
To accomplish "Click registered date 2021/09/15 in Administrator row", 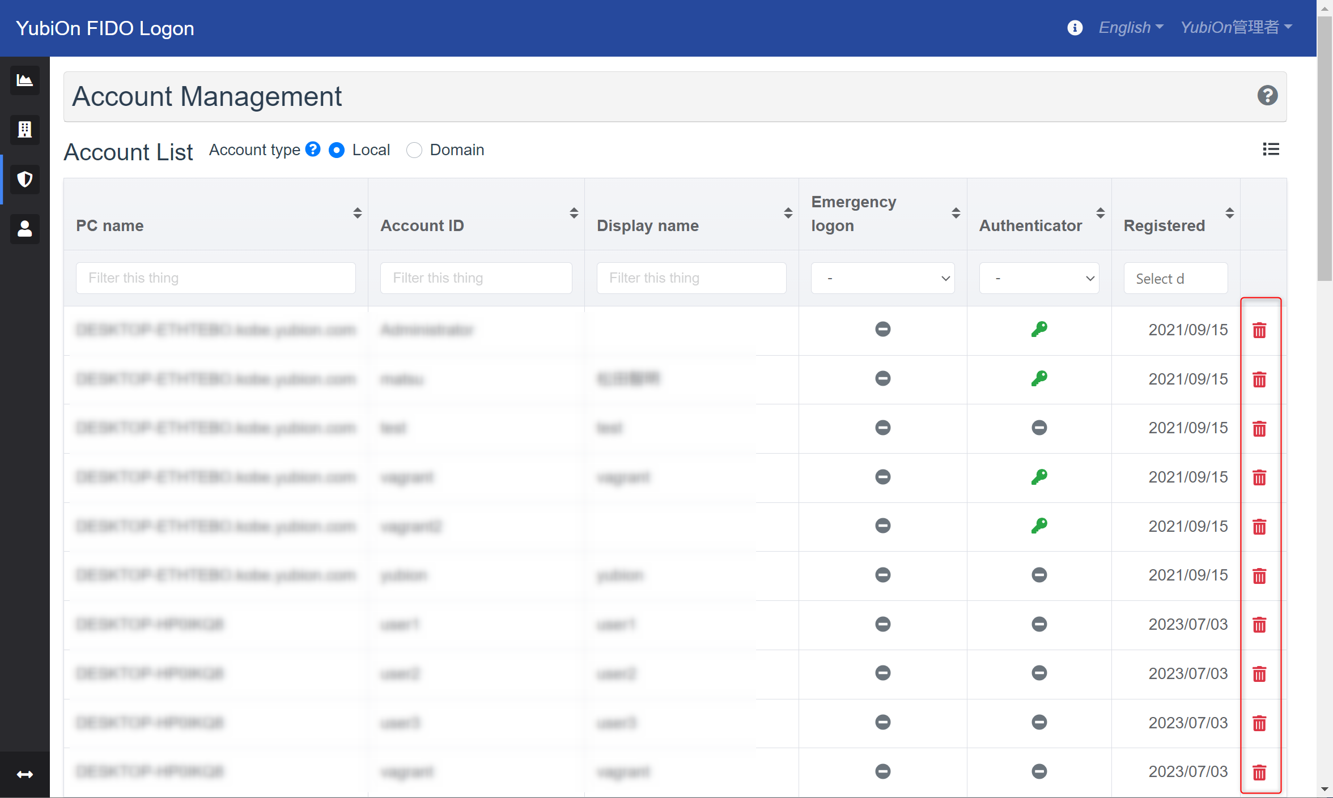I will pos(1188,330).
